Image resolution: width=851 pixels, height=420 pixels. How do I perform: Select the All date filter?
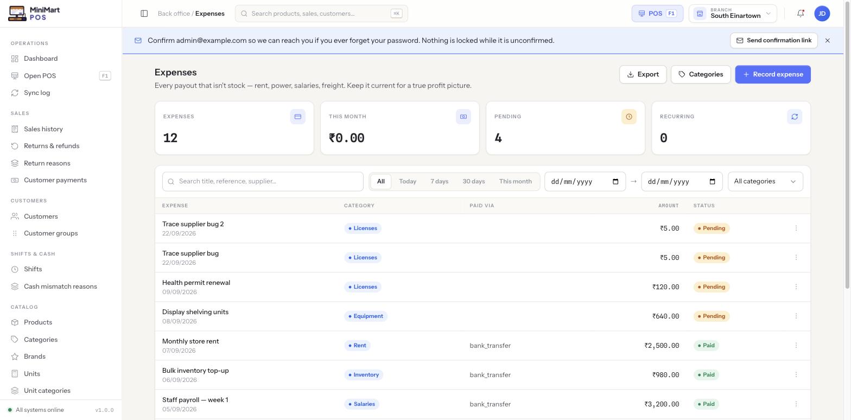[x=381, y=182]
